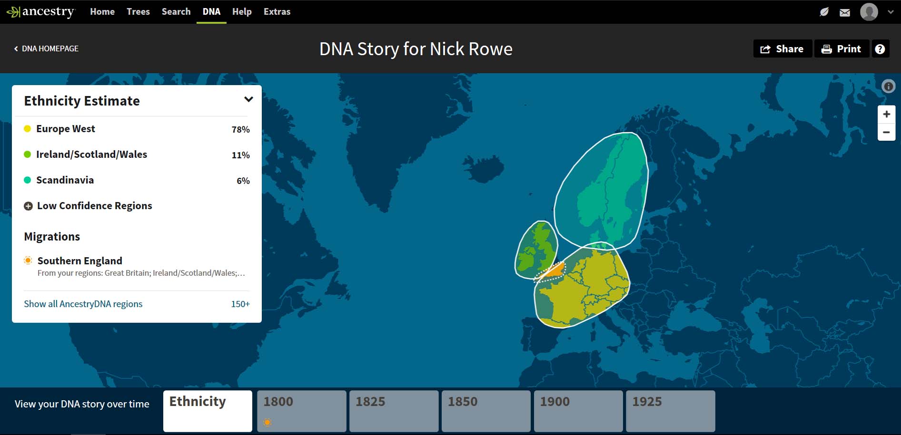Open the messages envelope icon

845,12
